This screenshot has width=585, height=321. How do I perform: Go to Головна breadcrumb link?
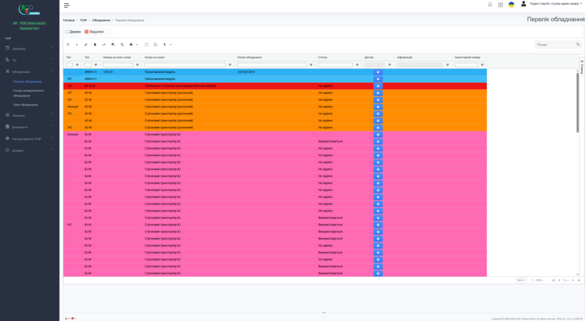point(69,20)
